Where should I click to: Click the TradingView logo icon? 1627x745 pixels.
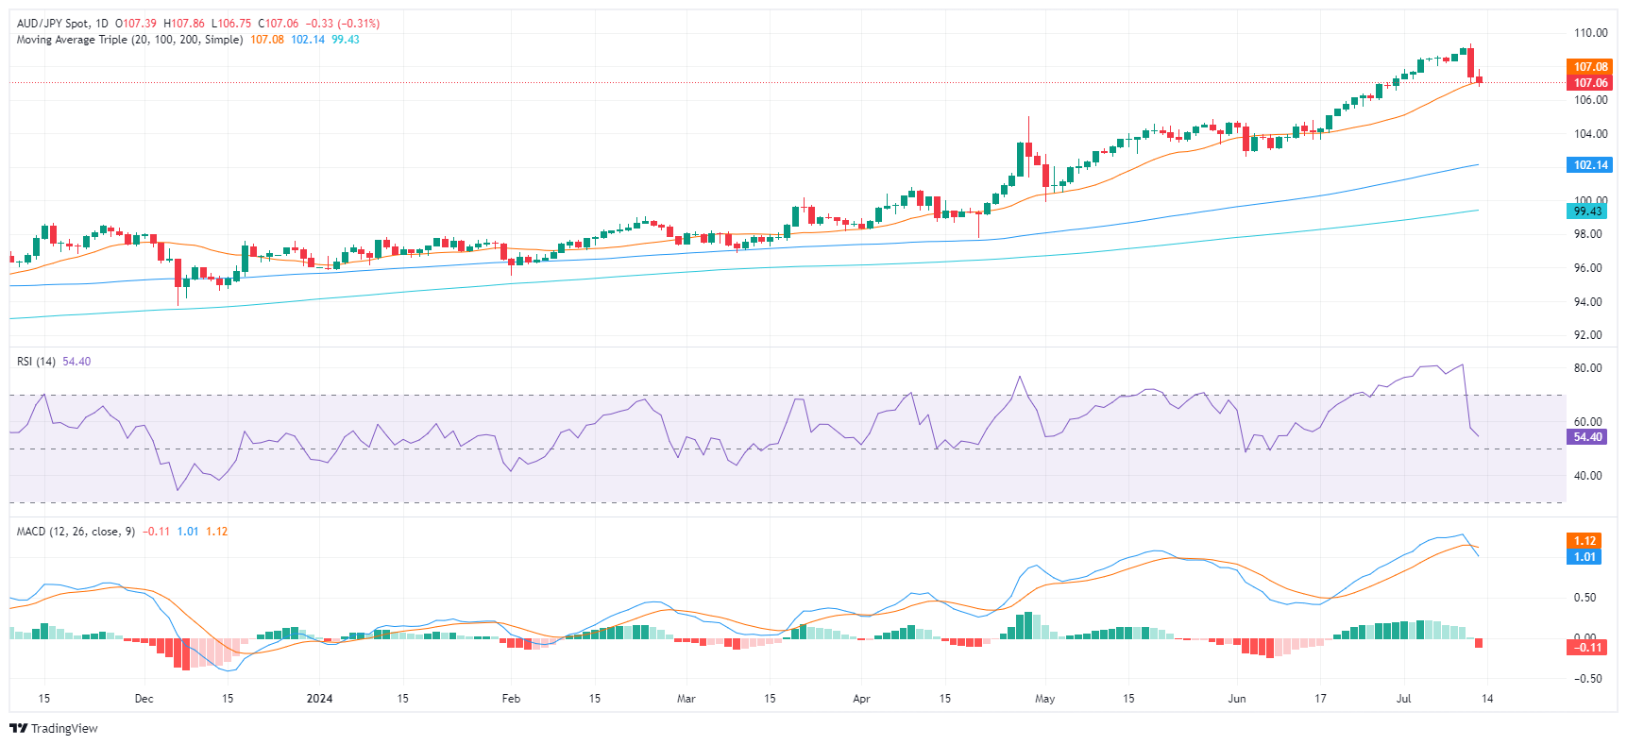click(x=18, y=728)
